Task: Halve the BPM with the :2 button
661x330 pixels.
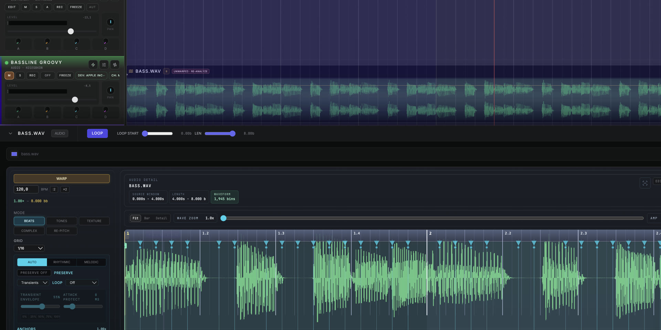Action: pos(54,189)
